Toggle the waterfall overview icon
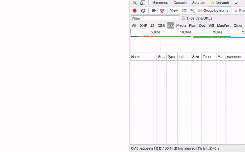Viewport: 245px width, 152px height. [x=192, y=11]
